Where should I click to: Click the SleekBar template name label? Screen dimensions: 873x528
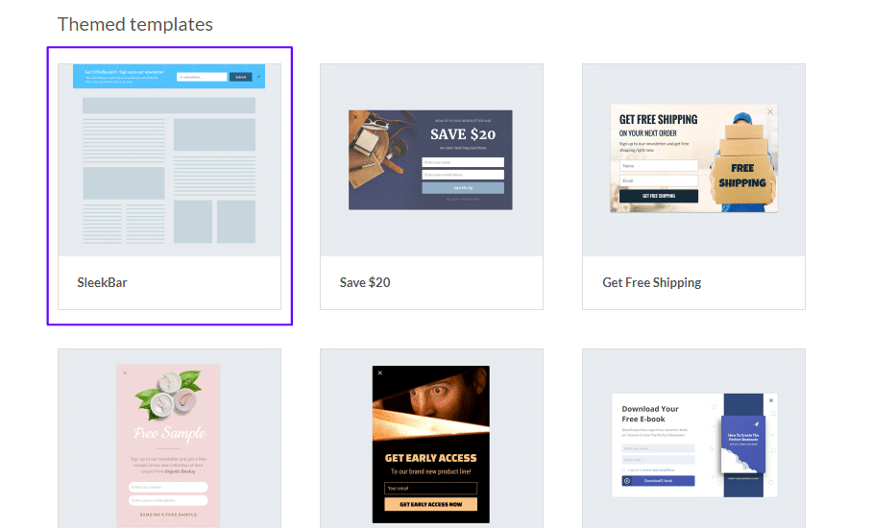102,283
